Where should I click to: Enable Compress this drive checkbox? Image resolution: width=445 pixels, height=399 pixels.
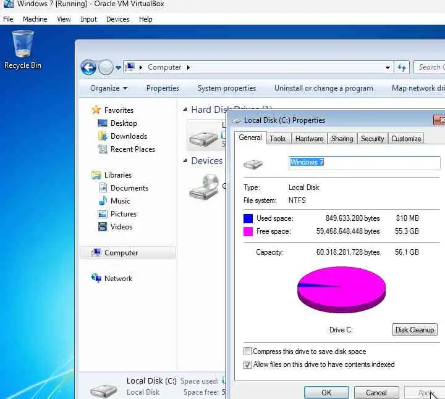pos(247,352)
